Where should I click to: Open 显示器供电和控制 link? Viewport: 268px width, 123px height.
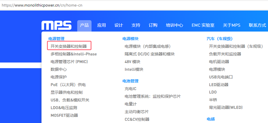pyautogui.click(x=67, y=92)
